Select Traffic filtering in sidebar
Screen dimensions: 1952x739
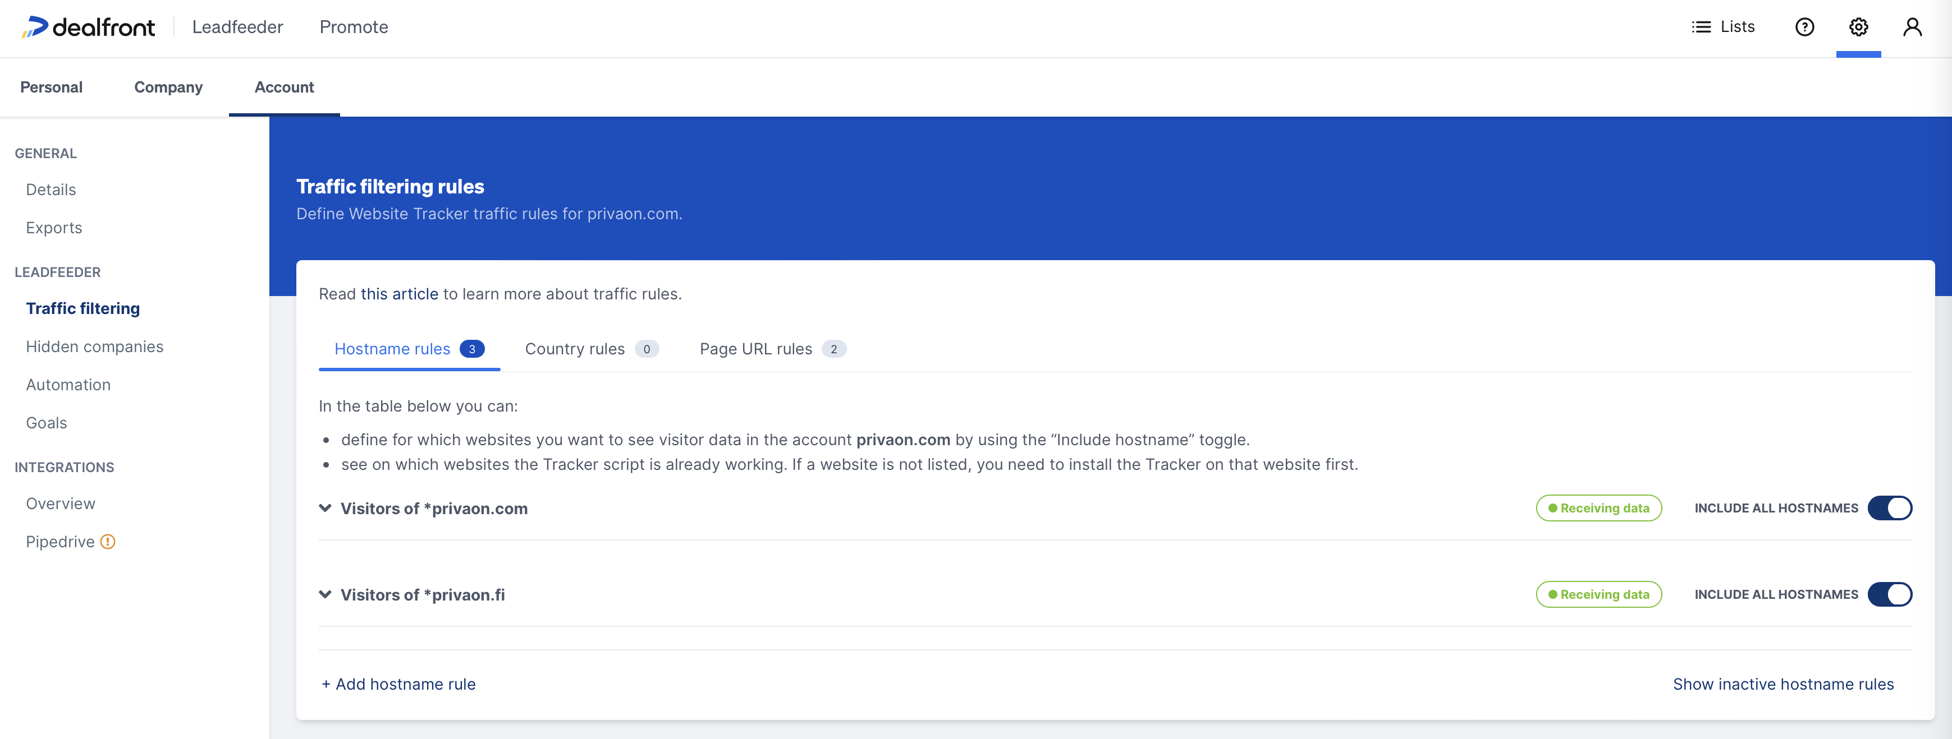(83, 308)
